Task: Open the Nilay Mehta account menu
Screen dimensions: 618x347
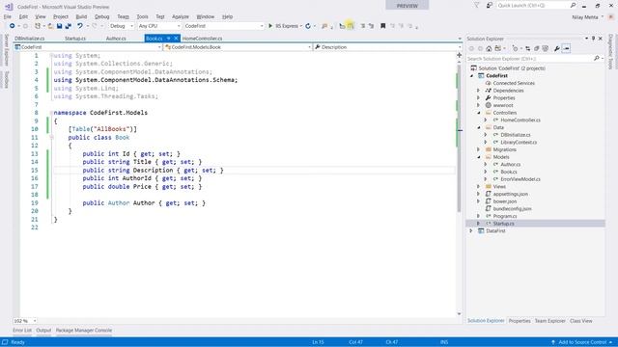Action: (587, 17)
